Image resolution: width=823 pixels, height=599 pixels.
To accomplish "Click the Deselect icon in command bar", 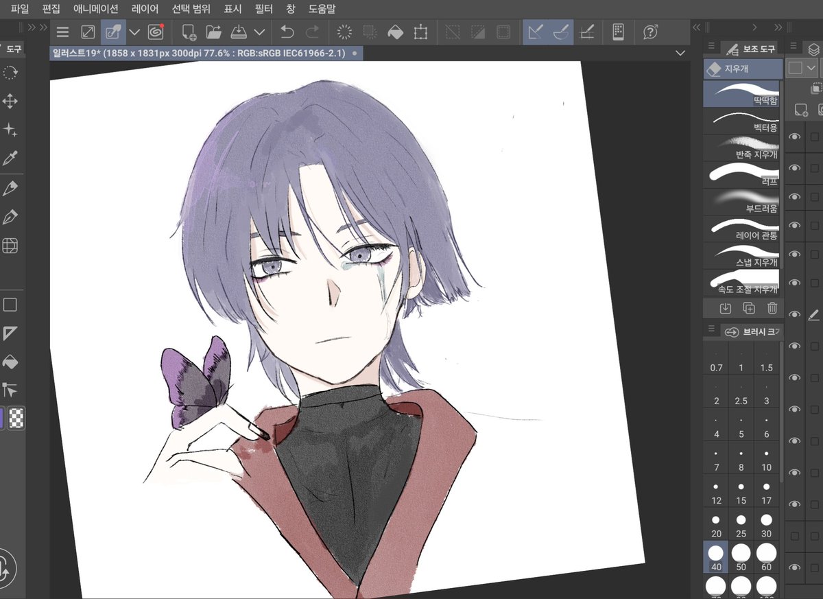I will click(453, 32).
